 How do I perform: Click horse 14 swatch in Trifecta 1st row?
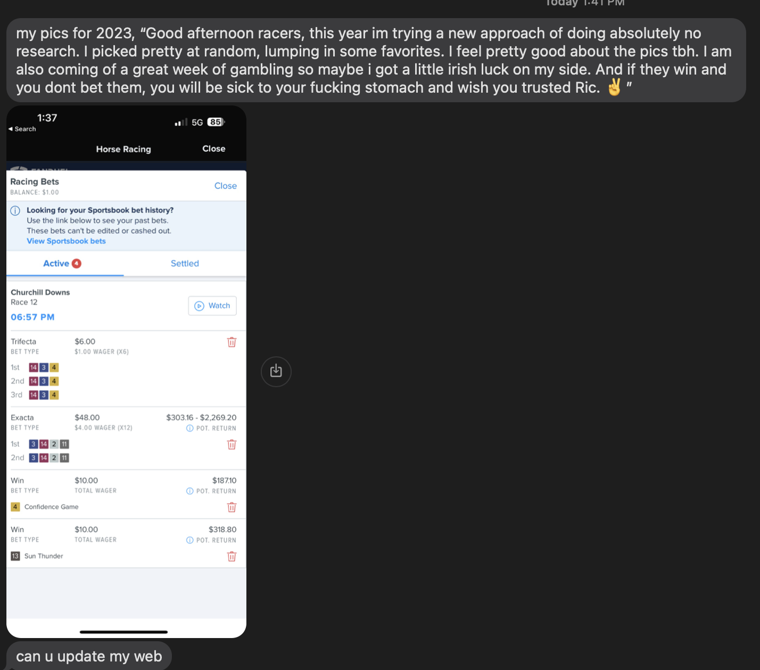[34, 367]
